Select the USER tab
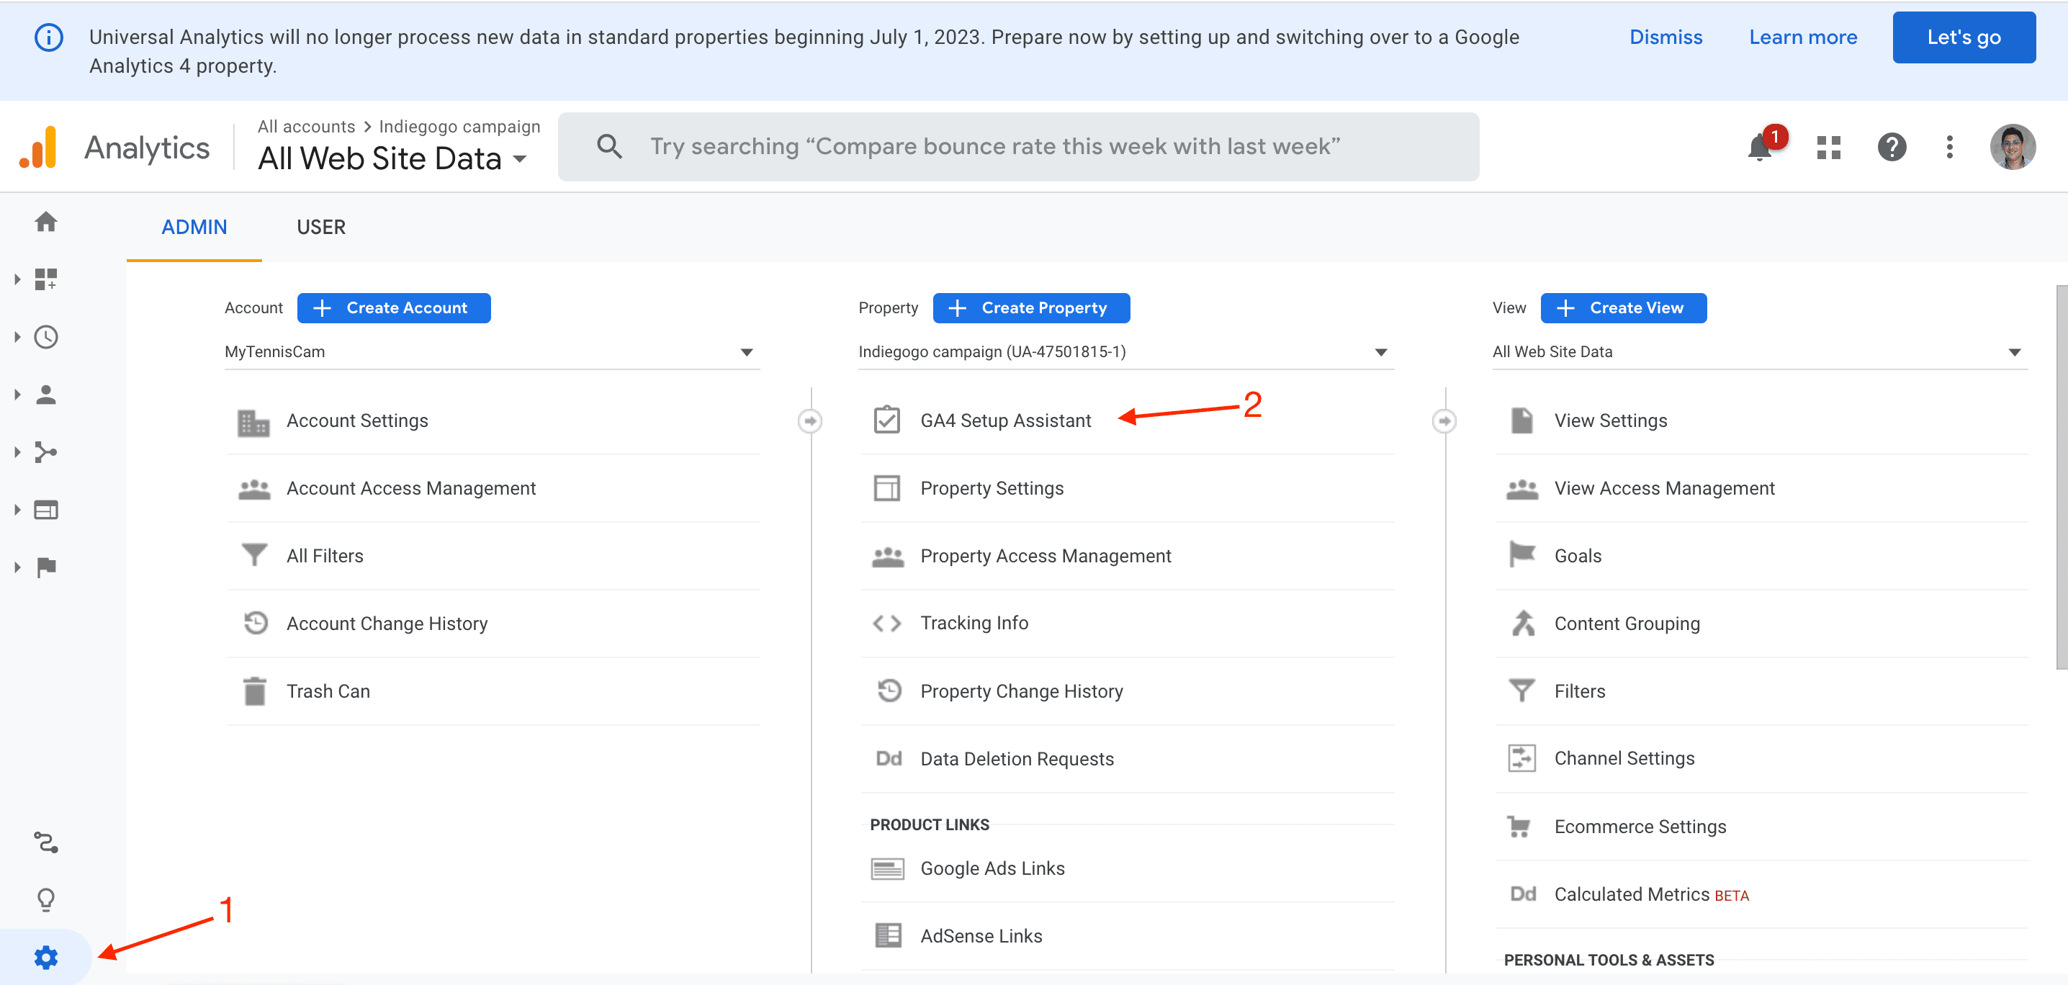Image resolution: width=2068 pixels, height=985 pixels. pyautogui.click(x=319, y=225)
